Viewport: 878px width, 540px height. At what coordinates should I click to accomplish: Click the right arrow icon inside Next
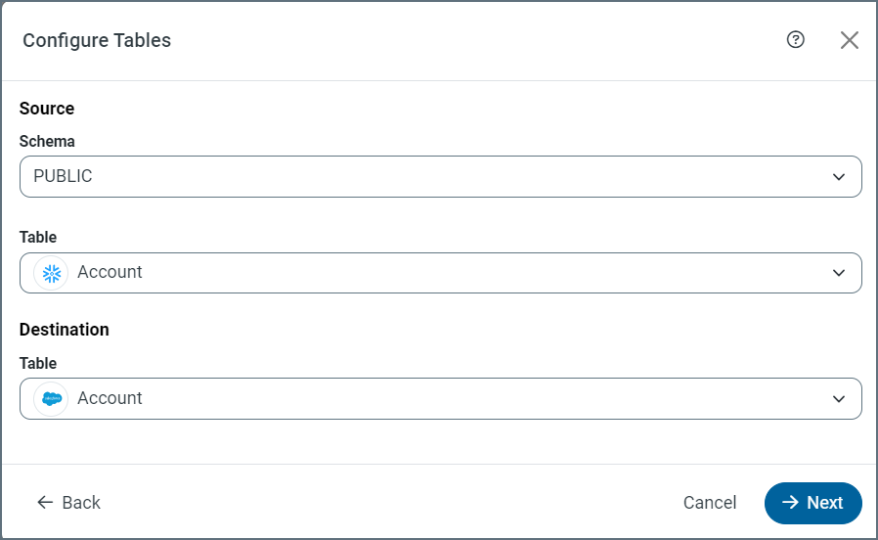click(x=790, y=503)
